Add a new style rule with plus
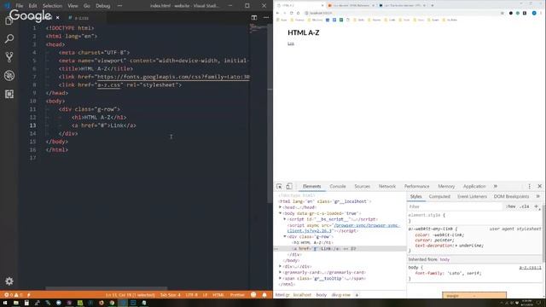 (537, 206)
